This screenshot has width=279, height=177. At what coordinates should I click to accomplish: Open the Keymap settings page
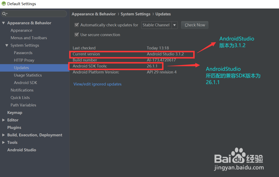coord(15,112)
